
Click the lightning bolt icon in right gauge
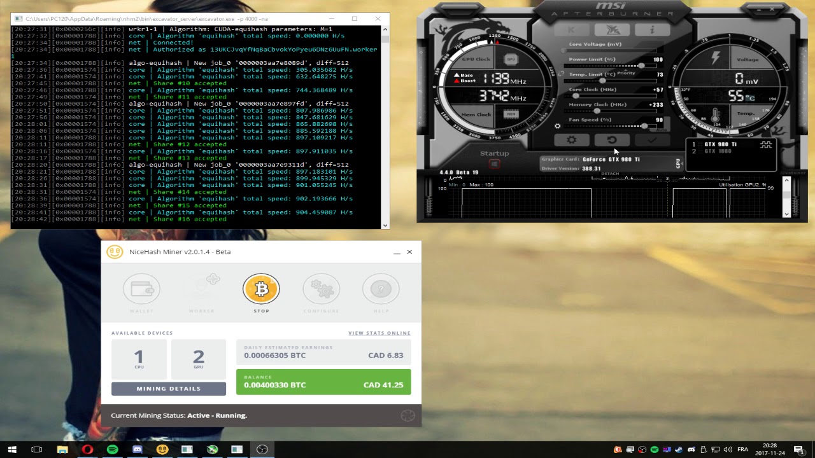point(715,58)
